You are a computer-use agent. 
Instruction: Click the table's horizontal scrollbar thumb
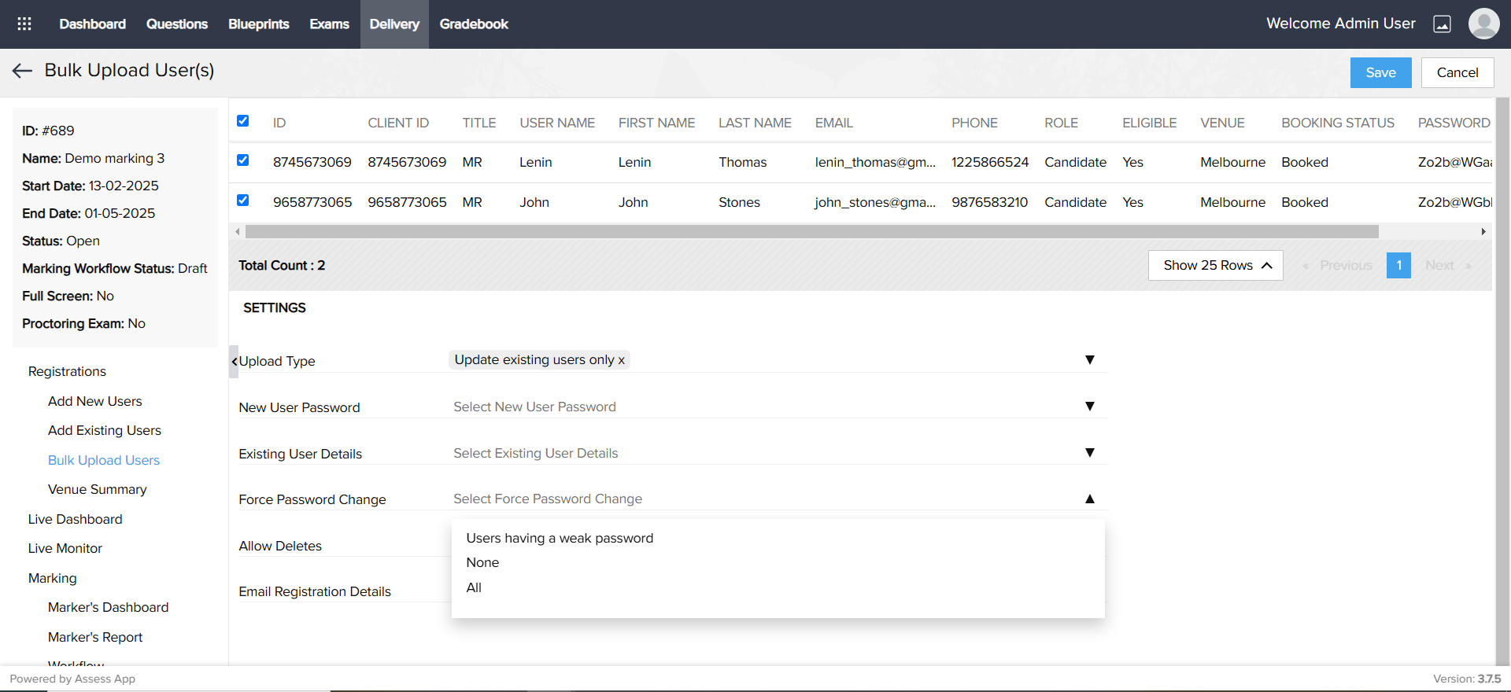pyautogui.click(x=812, y=232)
